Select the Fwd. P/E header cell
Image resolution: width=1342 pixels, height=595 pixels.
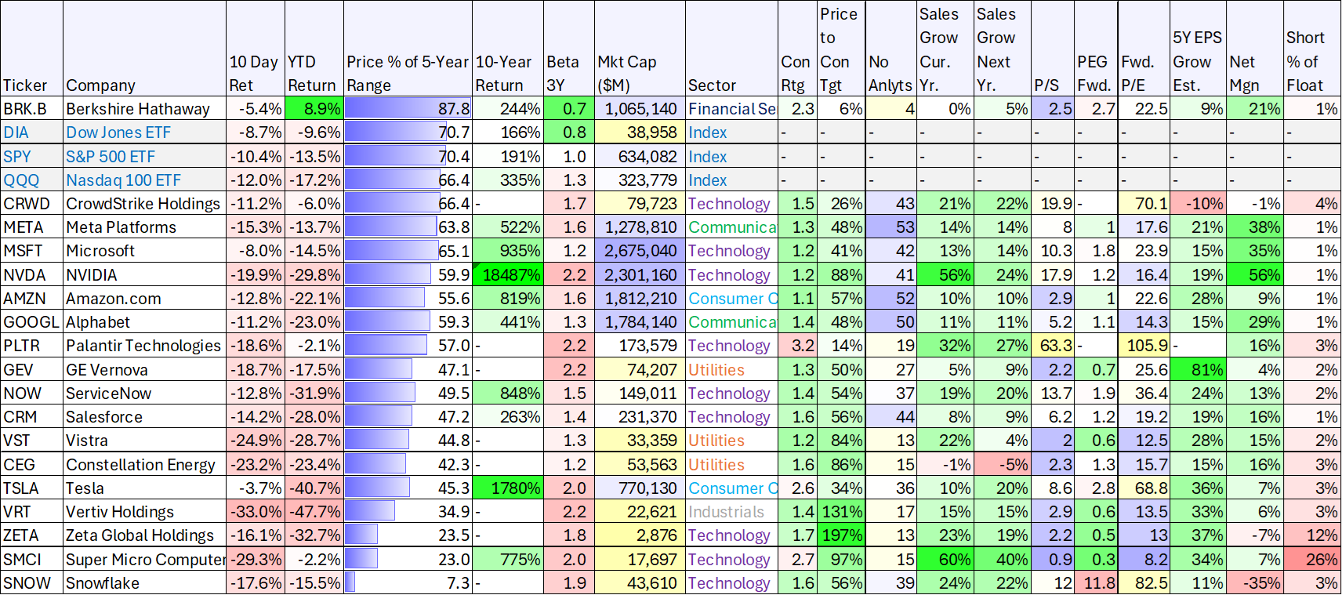pos(1144,49)
